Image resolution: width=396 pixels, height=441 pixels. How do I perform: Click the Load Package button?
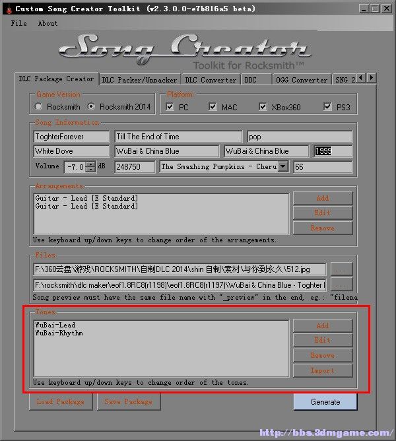pos(61,401)
